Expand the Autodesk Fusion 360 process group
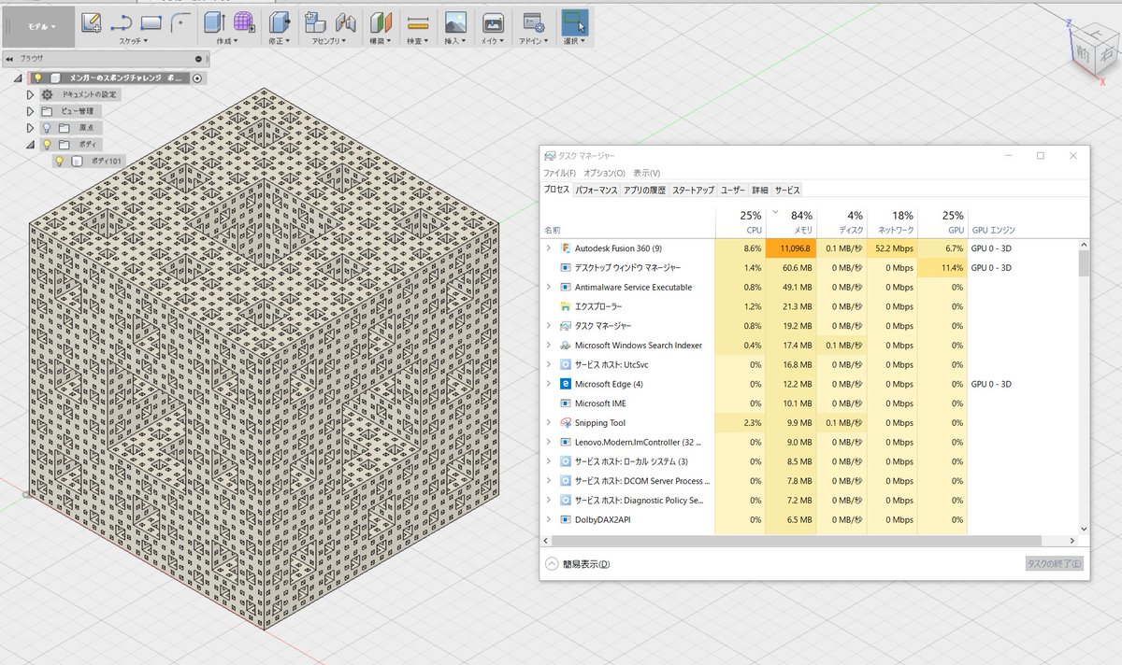 click(549, 248)
